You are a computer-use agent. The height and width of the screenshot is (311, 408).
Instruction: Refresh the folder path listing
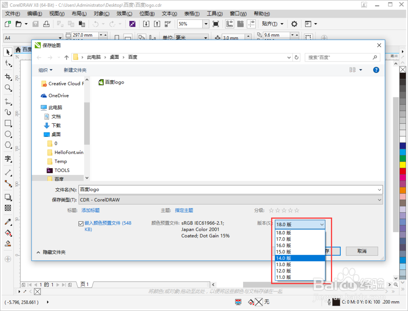tap(296, 57)
